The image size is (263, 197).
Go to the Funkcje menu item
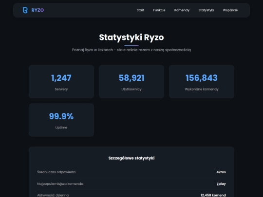[159, 10]
